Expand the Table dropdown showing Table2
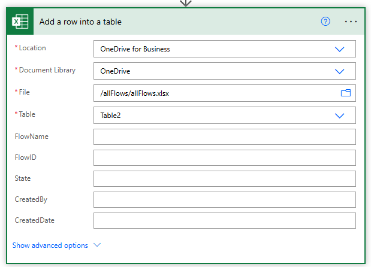This screenshot has width=371, height=267. tap(340, 116)
